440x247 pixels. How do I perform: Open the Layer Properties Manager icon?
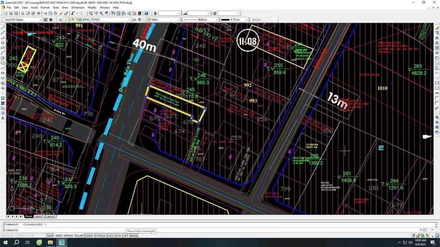coord(60,19)
